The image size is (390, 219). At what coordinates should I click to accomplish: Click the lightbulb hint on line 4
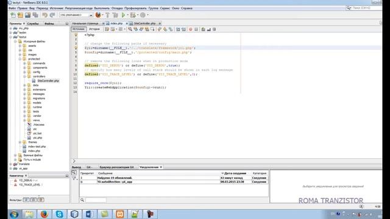point(76,48)
